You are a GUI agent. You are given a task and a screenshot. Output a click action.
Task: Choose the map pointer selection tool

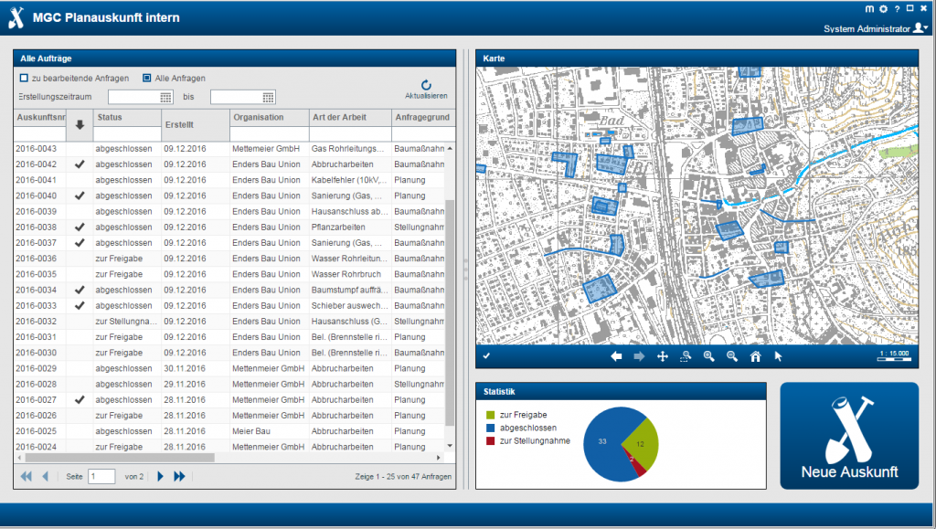click(779, 357)
